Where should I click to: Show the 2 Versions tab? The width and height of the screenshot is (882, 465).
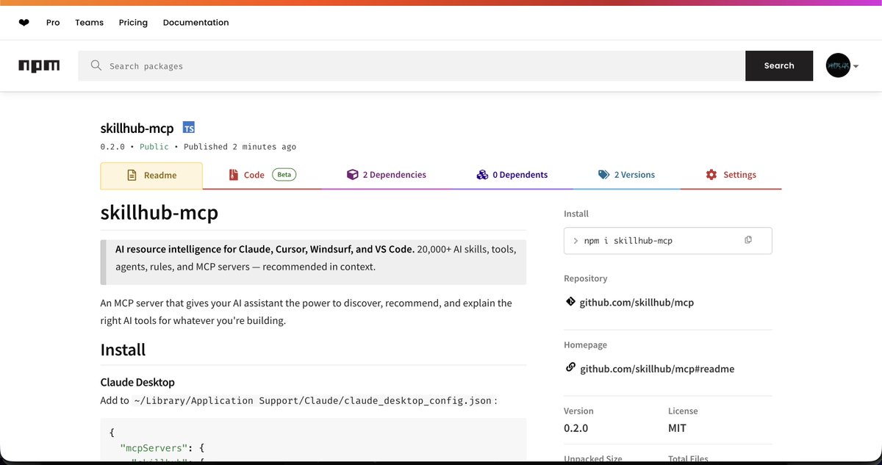click(626, 175)
